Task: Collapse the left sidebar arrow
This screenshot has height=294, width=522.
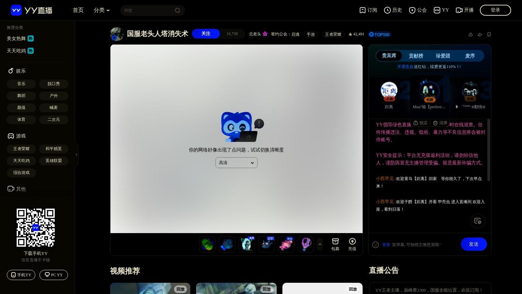Action: 76,154
